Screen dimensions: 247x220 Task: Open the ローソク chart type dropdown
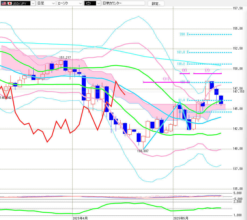coord(70,3)
